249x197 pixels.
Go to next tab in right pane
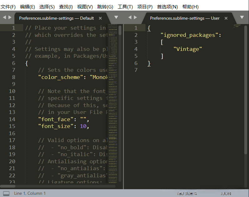[135, 17]
